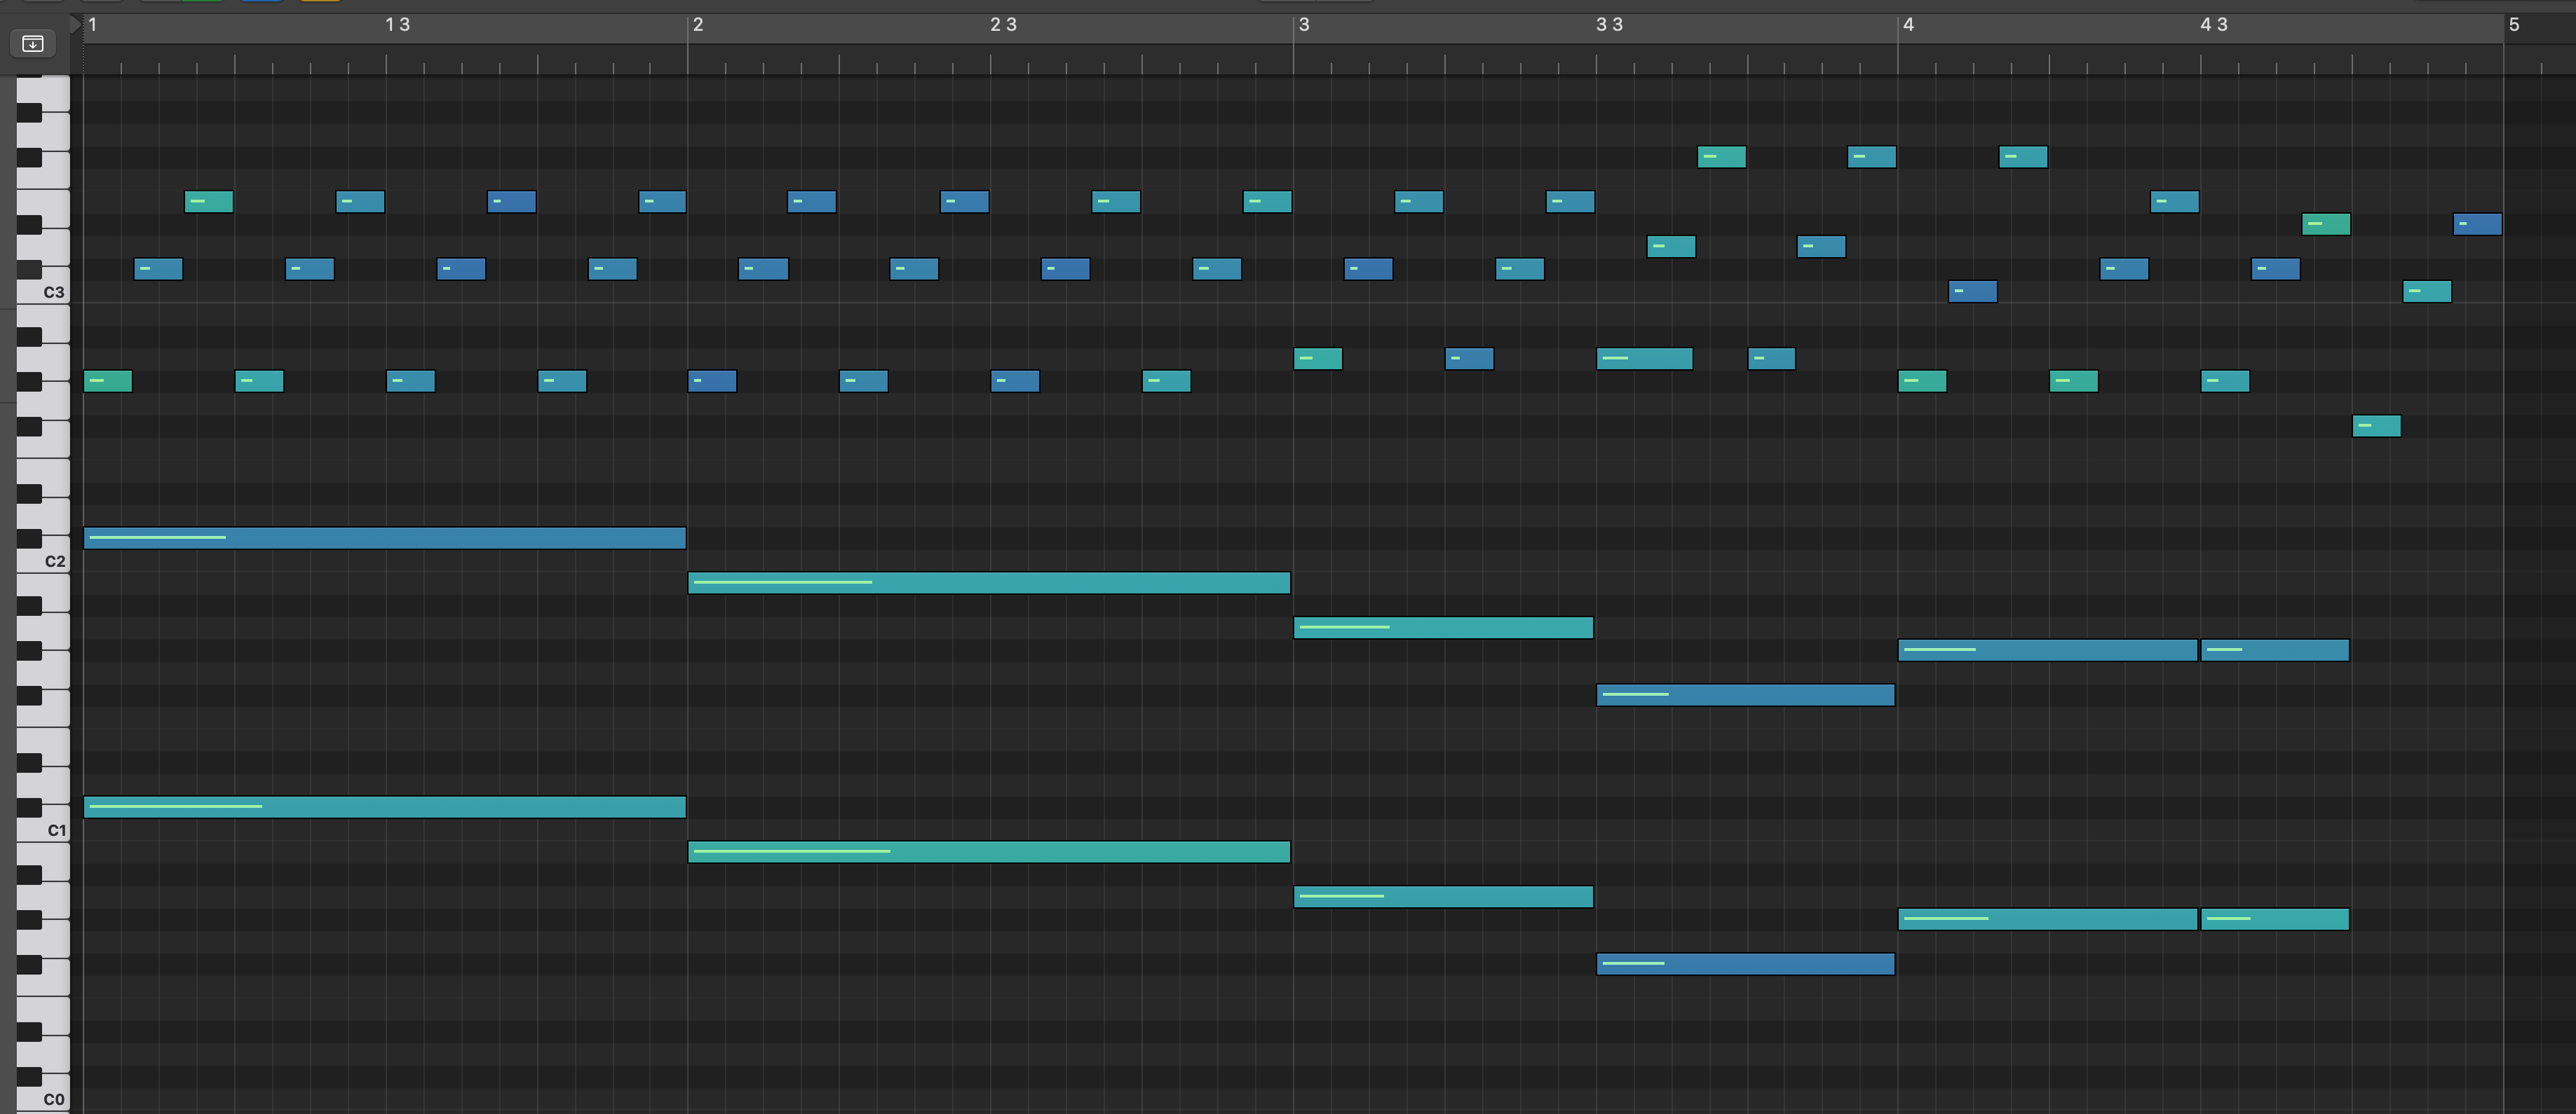Jump to bar 3 in the ruler
Screen dimensions: 2576x1114
coord(1304,25)
